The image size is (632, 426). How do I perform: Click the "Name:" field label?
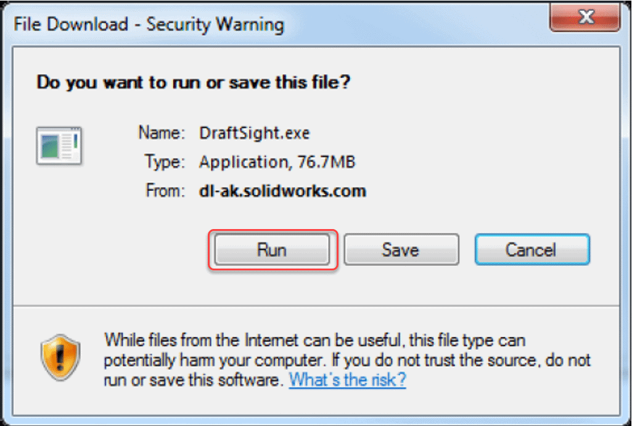click(162, 133)
